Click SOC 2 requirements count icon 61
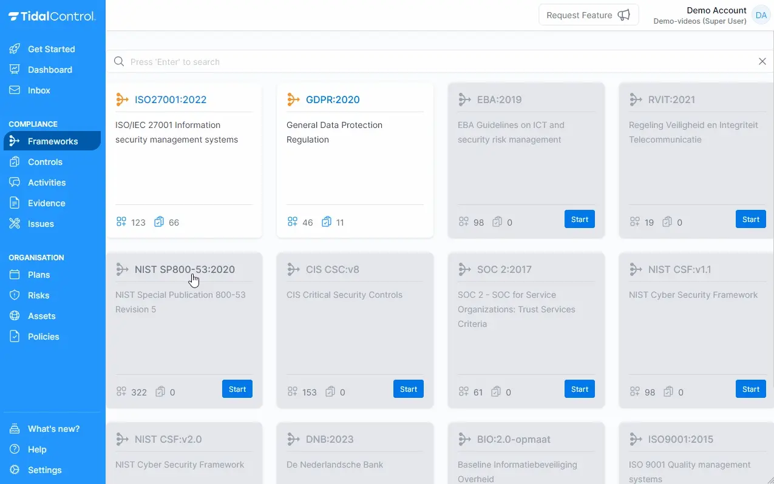This screenshot has width=774, height=484. click(x=463, y=392)
